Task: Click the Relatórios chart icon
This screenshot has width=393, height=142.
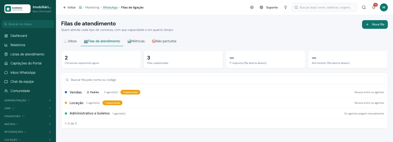Action: pos(6,45)
